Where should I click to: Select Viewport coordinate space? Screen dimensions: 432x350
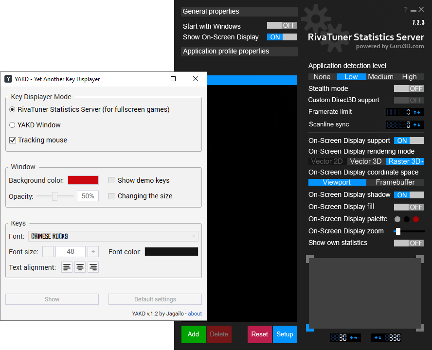coord(337,182)
